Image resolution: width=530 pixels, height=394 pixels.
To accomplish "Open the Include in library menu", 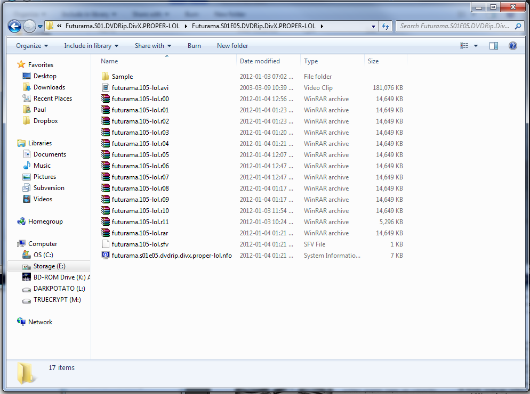I will [x=91, y=46].
